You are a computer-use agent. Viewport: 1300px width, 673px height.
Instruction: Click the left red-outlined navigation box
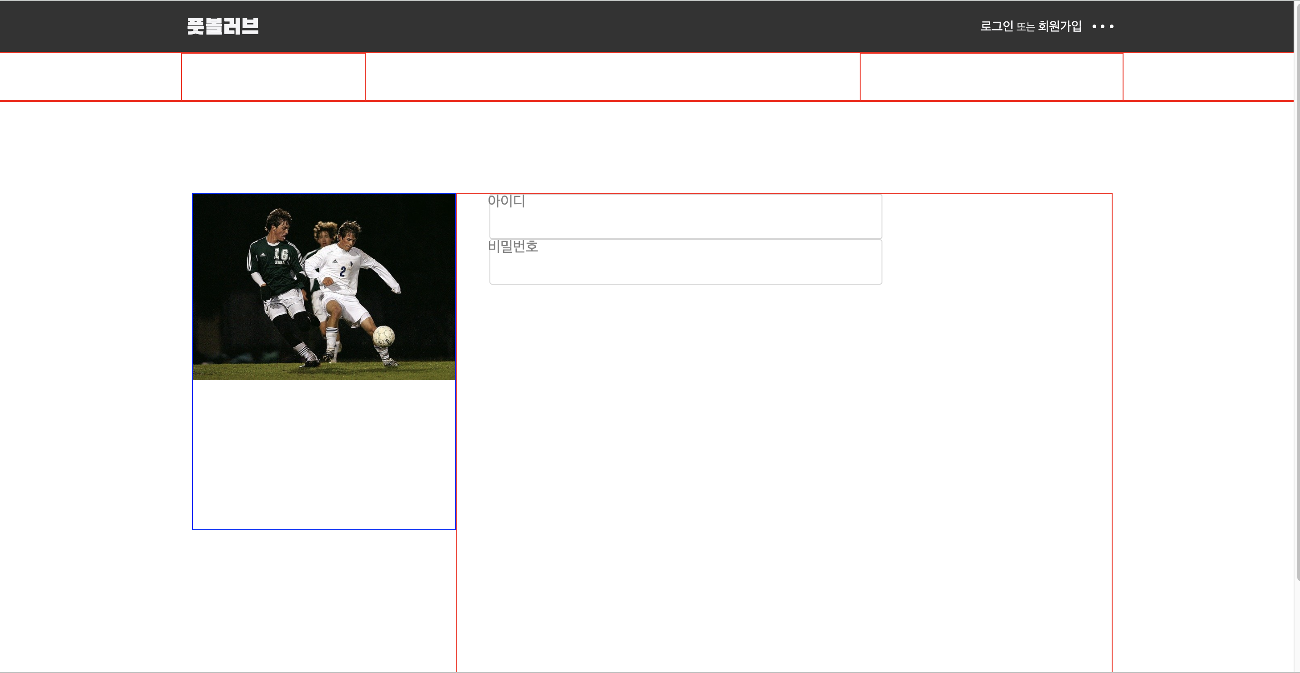tap(273, 77)
